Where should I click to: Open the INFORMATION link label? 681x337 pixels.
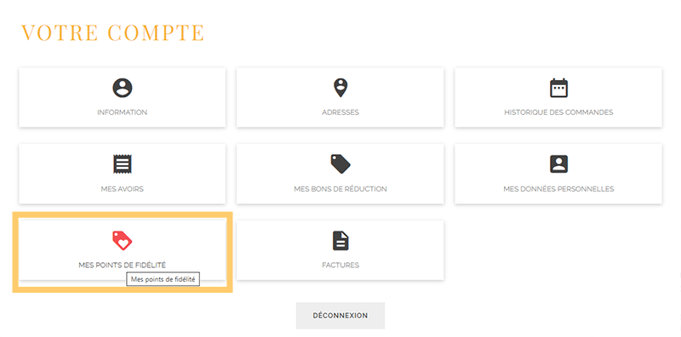pos(122,112)
